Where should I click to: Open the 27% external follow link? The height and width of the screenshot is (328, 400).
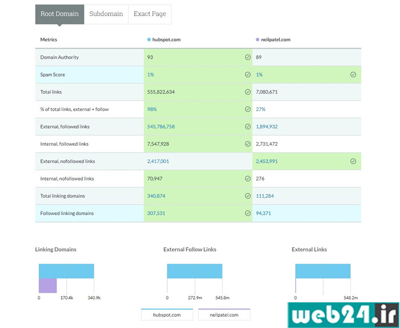(261, 109)
